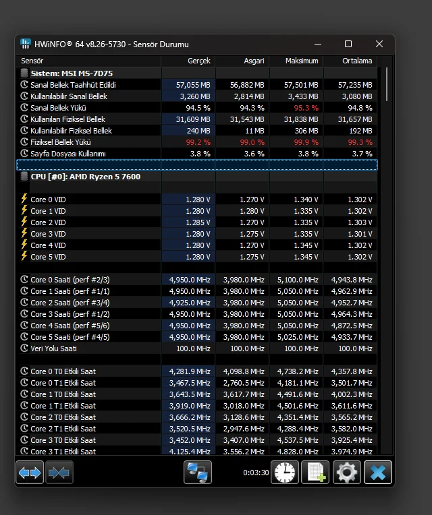Click the 5,100.0 MHz maximum value
The height and width of the screenshot is (515, 432).
(x=298, y=280)
